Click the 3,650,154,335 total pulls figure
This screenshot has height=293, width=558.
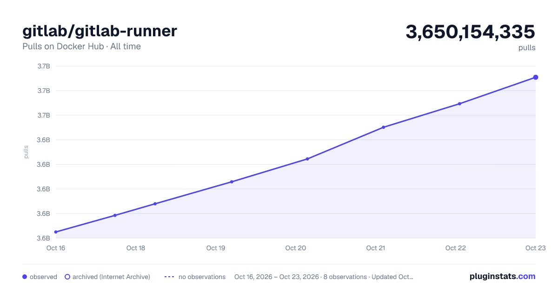tap(470, 32)
